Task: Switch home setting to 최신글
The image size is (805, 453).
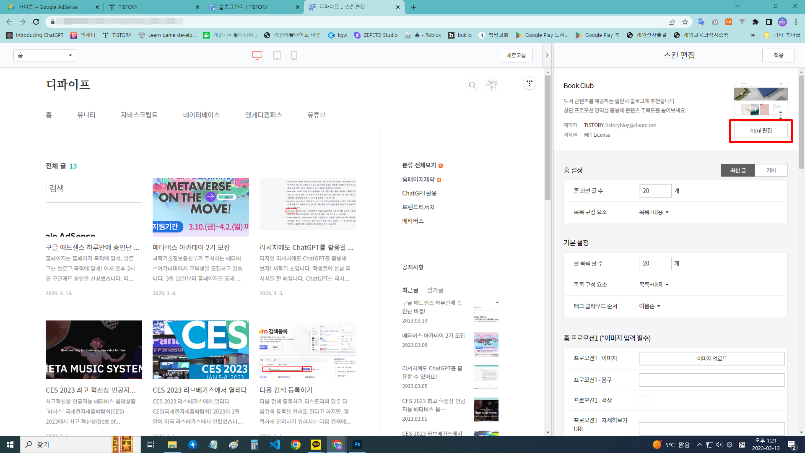Action: point(738,170)
